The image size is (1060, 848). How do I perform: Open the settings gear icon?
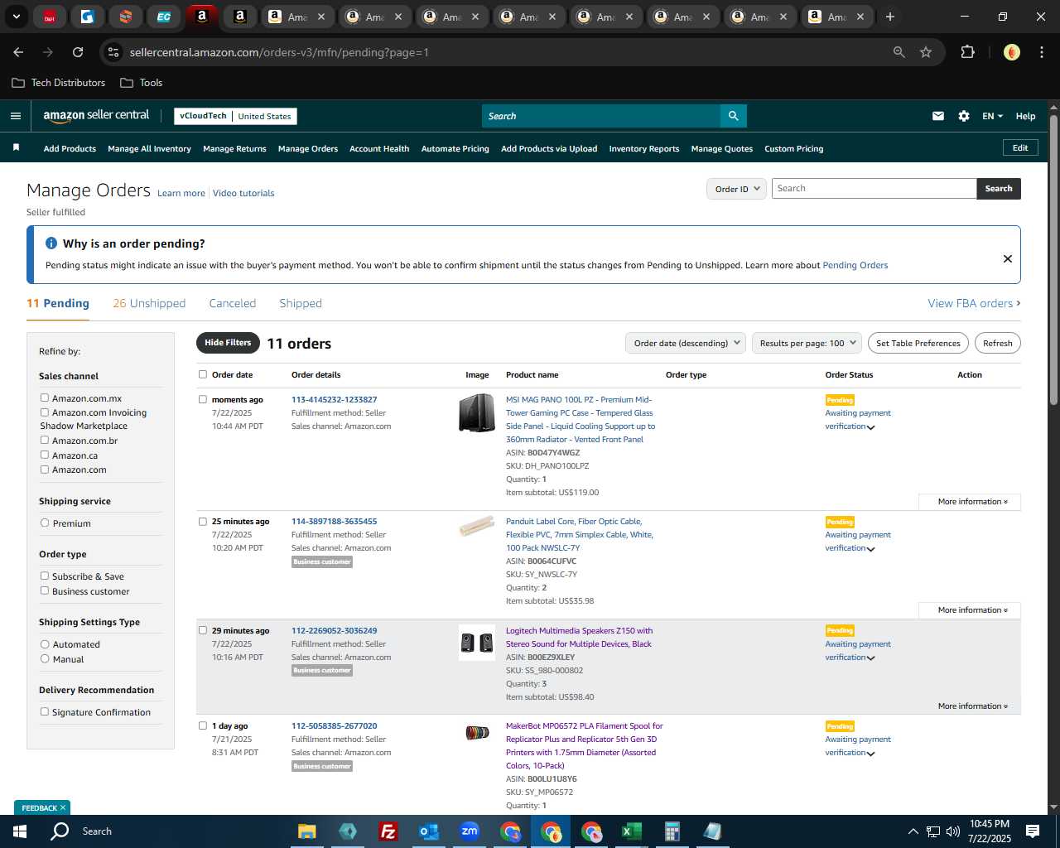point(964,116)
